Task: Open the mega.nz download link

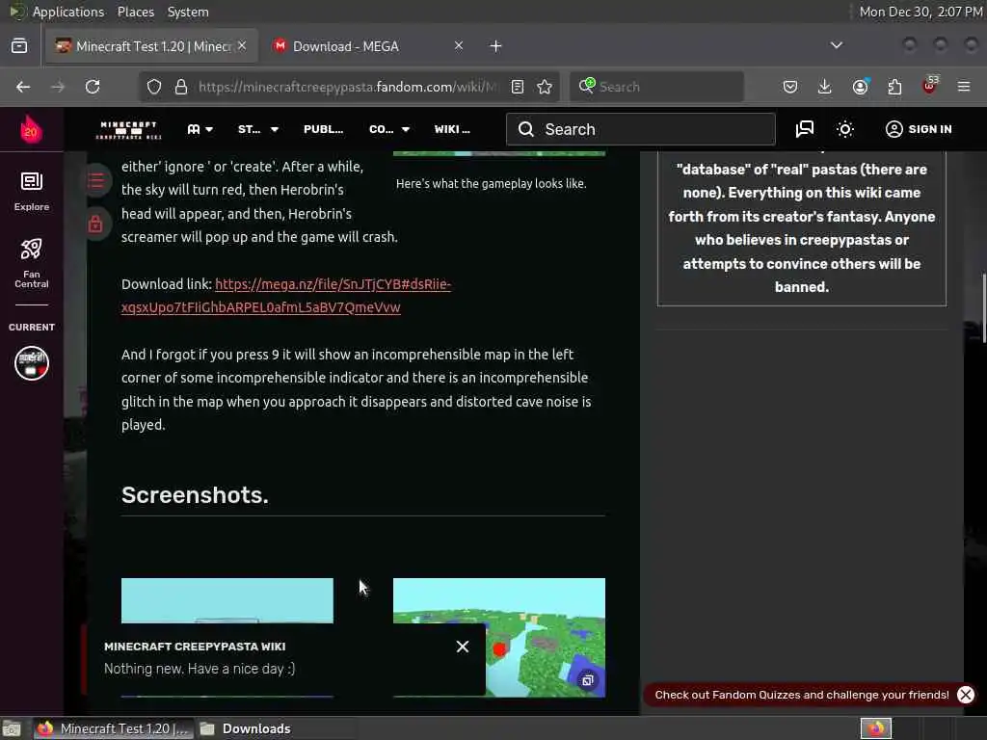Action: pos(286,296)
